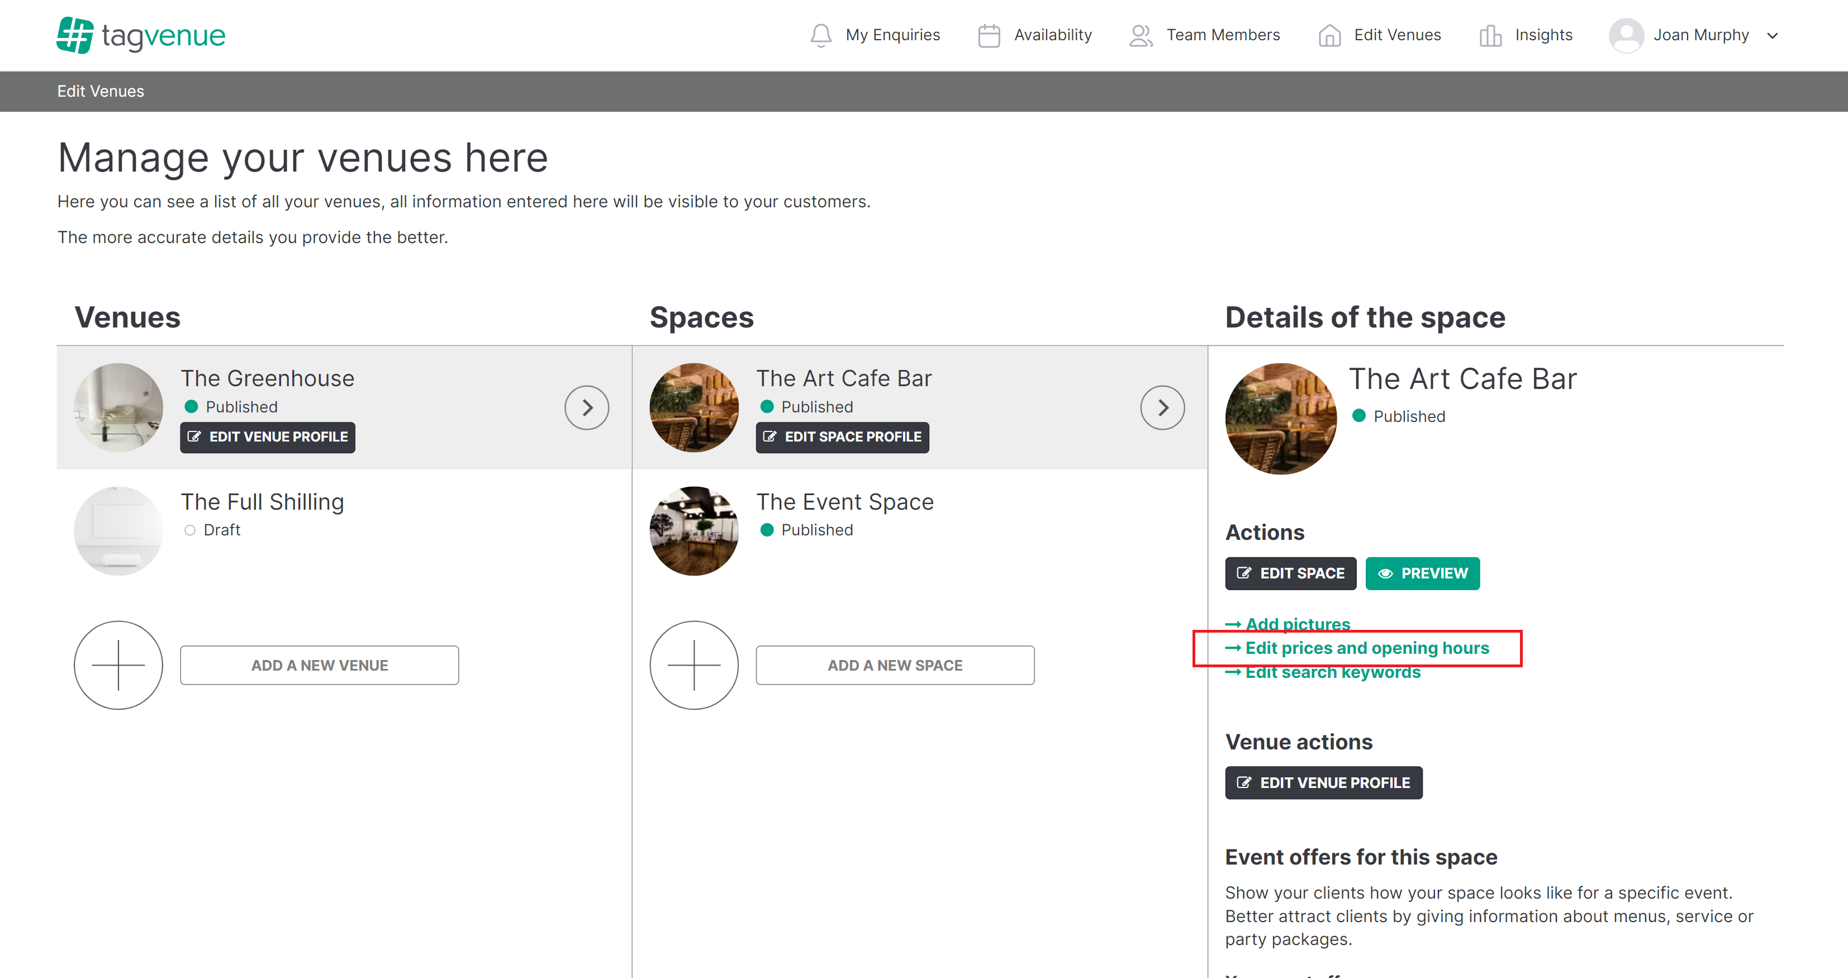Click The Greenhouse venue thumbnail
1848x978 pixels.
coord(118,407)
